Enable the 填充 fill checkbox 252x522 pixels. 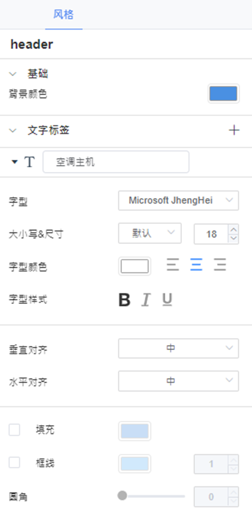coord(14,430)
